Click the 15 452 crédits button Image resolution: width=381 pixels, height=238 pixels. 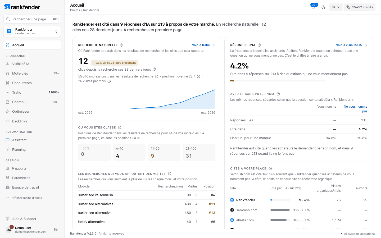[360, 7]
